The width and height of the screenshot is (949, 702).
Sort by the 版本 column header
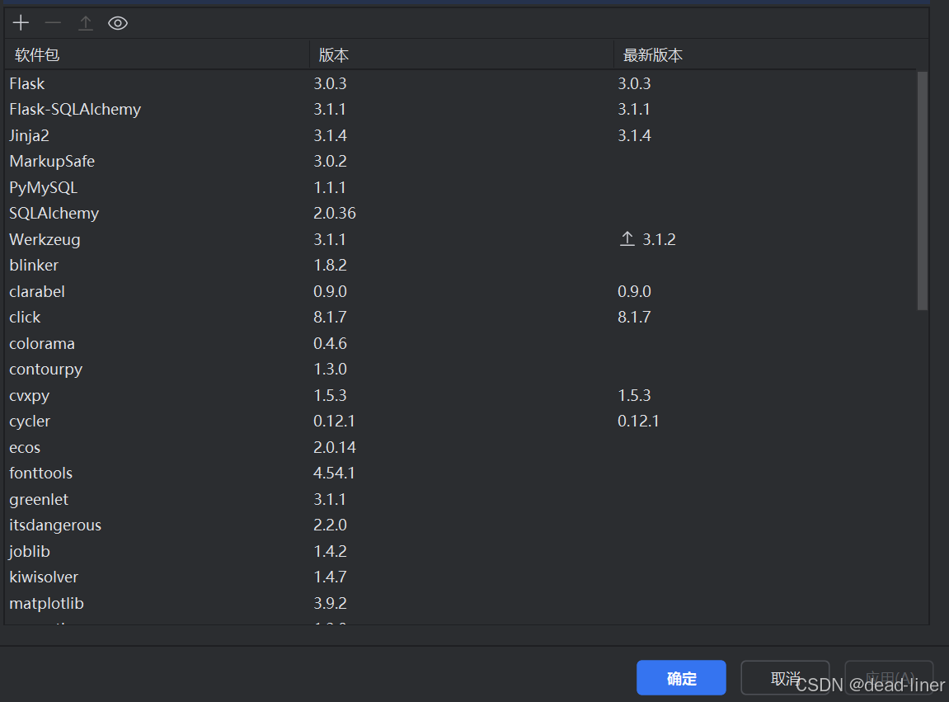click(461, 54)
